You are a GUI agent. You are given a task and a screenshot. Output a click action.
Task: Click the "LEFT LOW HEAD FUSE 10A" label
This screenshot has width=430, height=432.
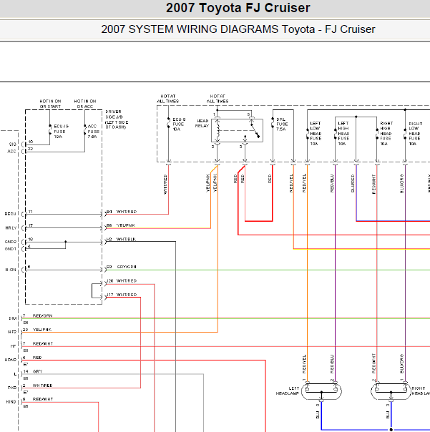point(316,134)
